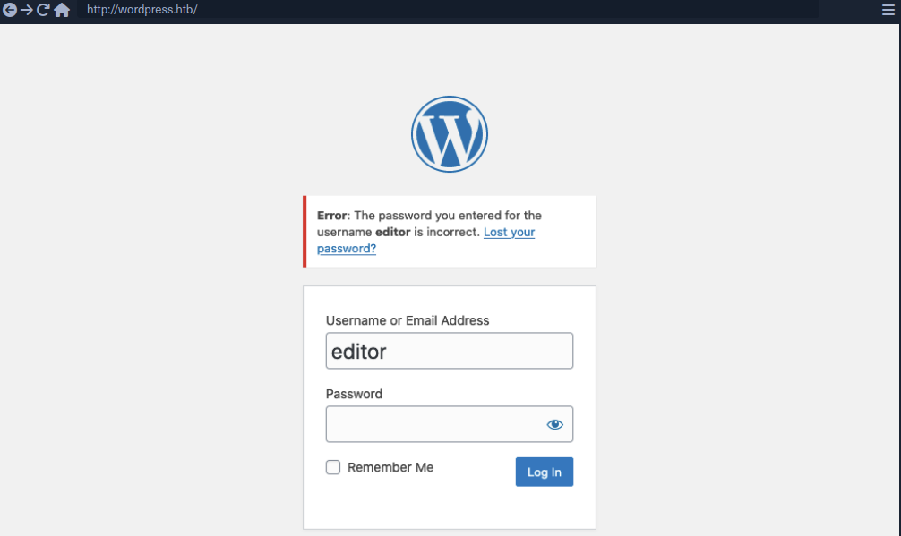Click the browser forward navigation arrow
Screen dimensions: 901x536
[27, 11]
